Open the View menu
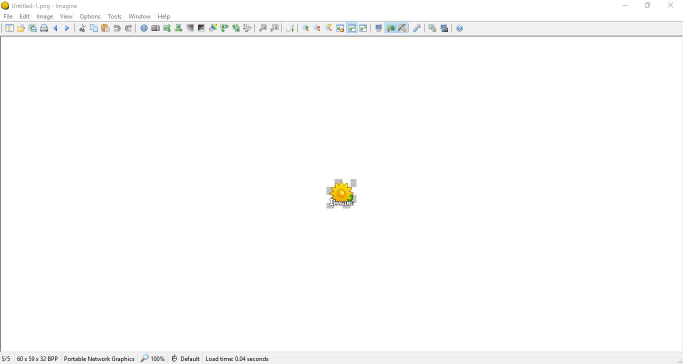Image resolution: width=683 pixels, height=364 pixels. [66, 16]
